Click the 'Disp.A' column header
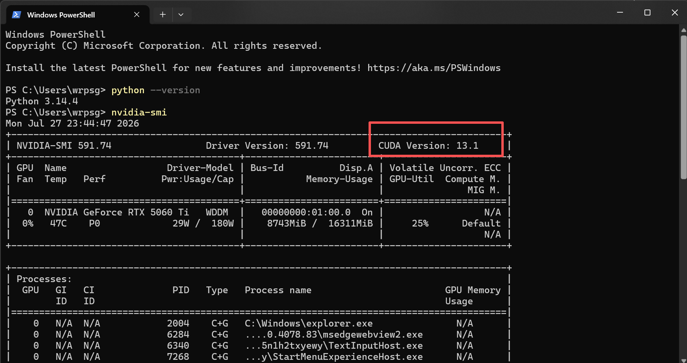This screenshot has width=687, height=363. point(356,168)
